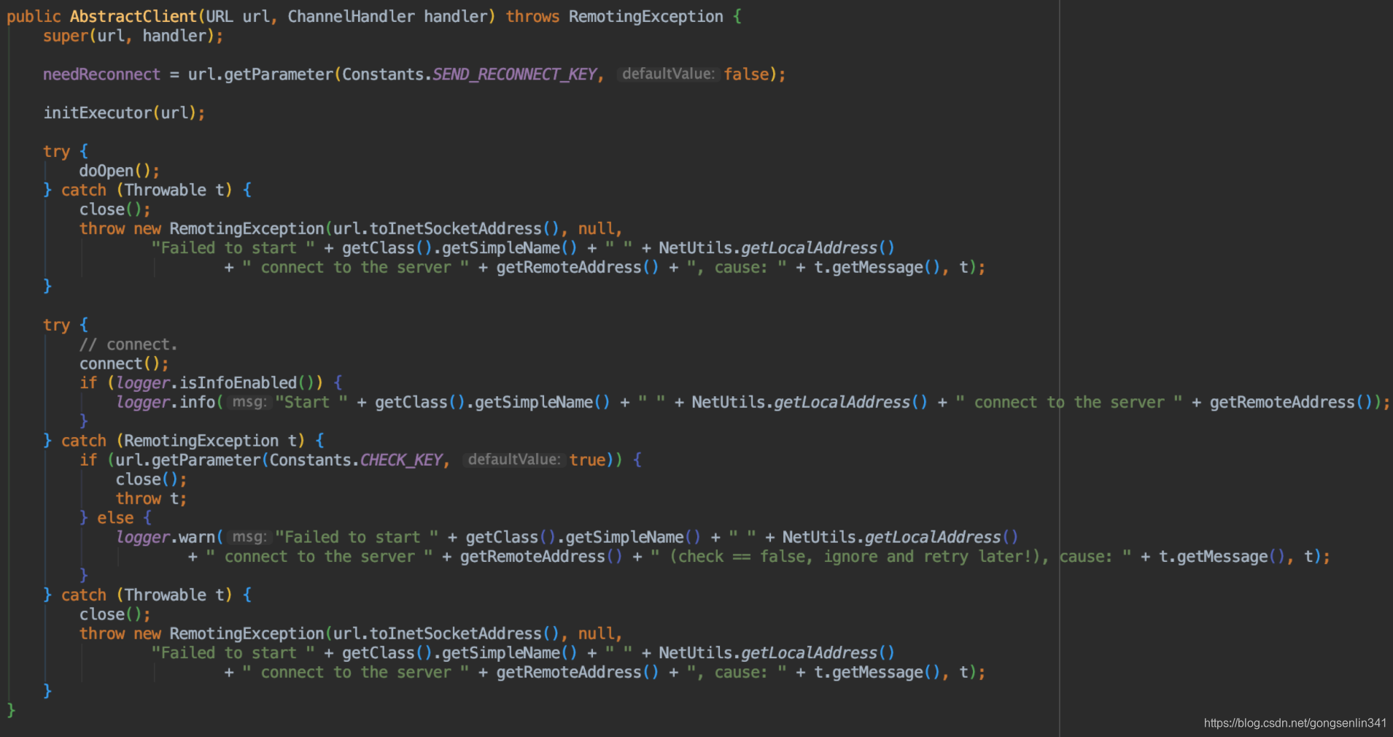Screen dimensions: 1393x737
Task: Click the '(check == false, ignore and retry later!)' string
Action: (x=853, y=557)
